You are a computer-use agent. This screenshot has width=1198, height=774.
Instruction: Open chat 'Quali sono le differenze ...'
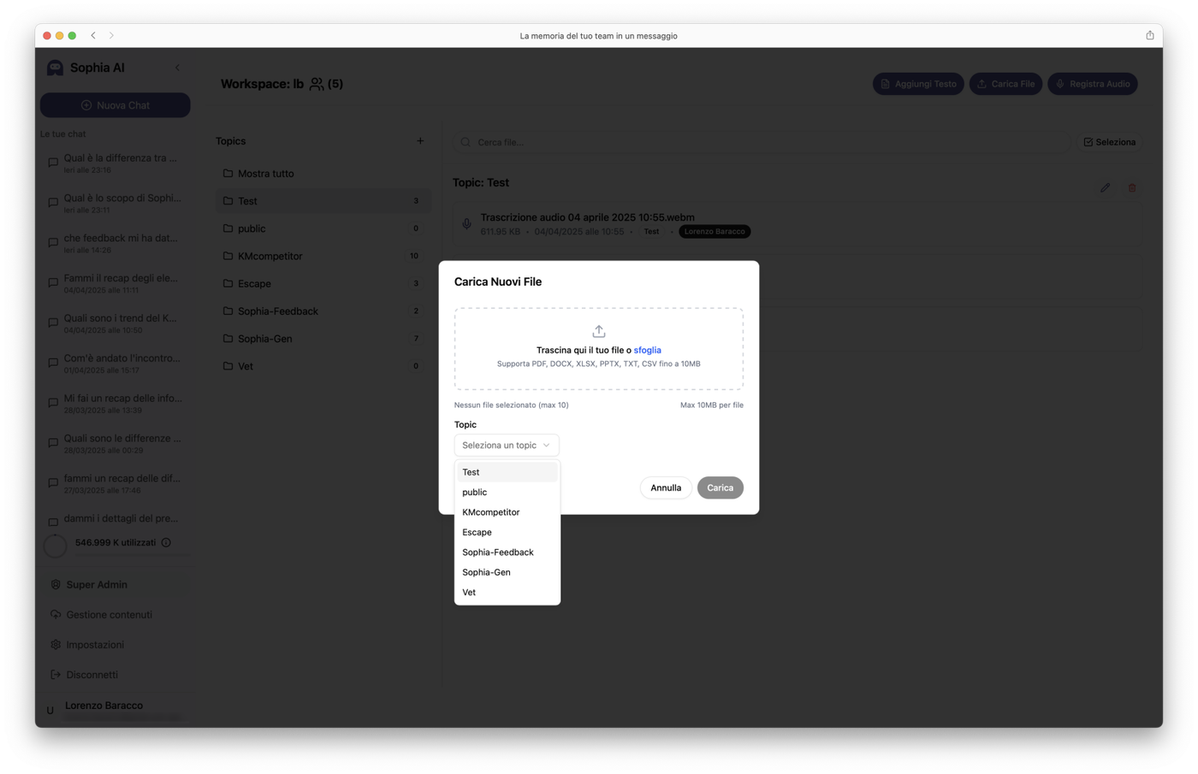[x=116, y=443]
